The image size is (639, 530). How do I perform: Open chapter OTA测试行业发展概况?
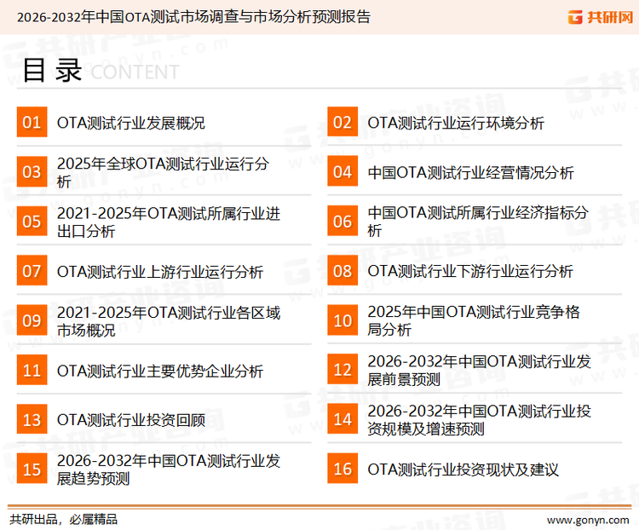[x=131, y=123]
